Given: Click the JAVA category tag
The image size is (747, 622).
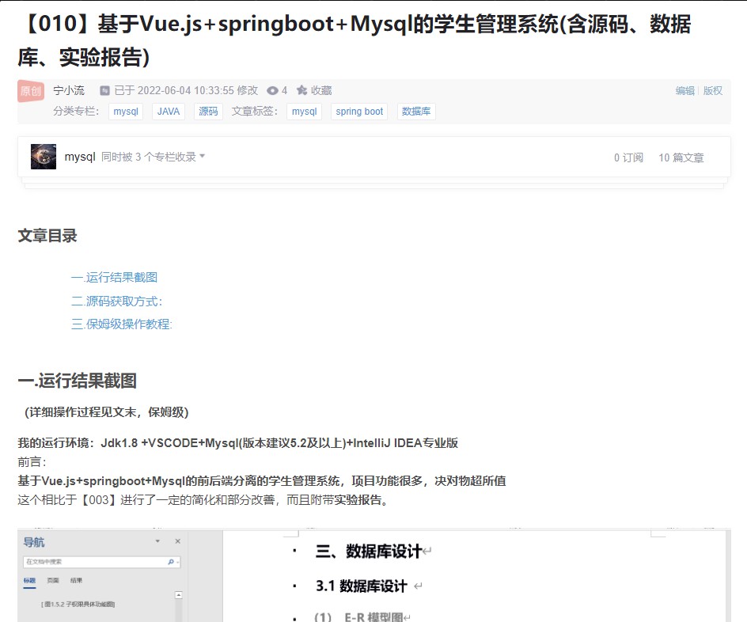Looking at the screenshot, I should 169,112.
